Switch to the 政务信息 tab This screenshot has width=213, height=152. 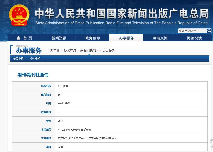click(x=93, y=38)
